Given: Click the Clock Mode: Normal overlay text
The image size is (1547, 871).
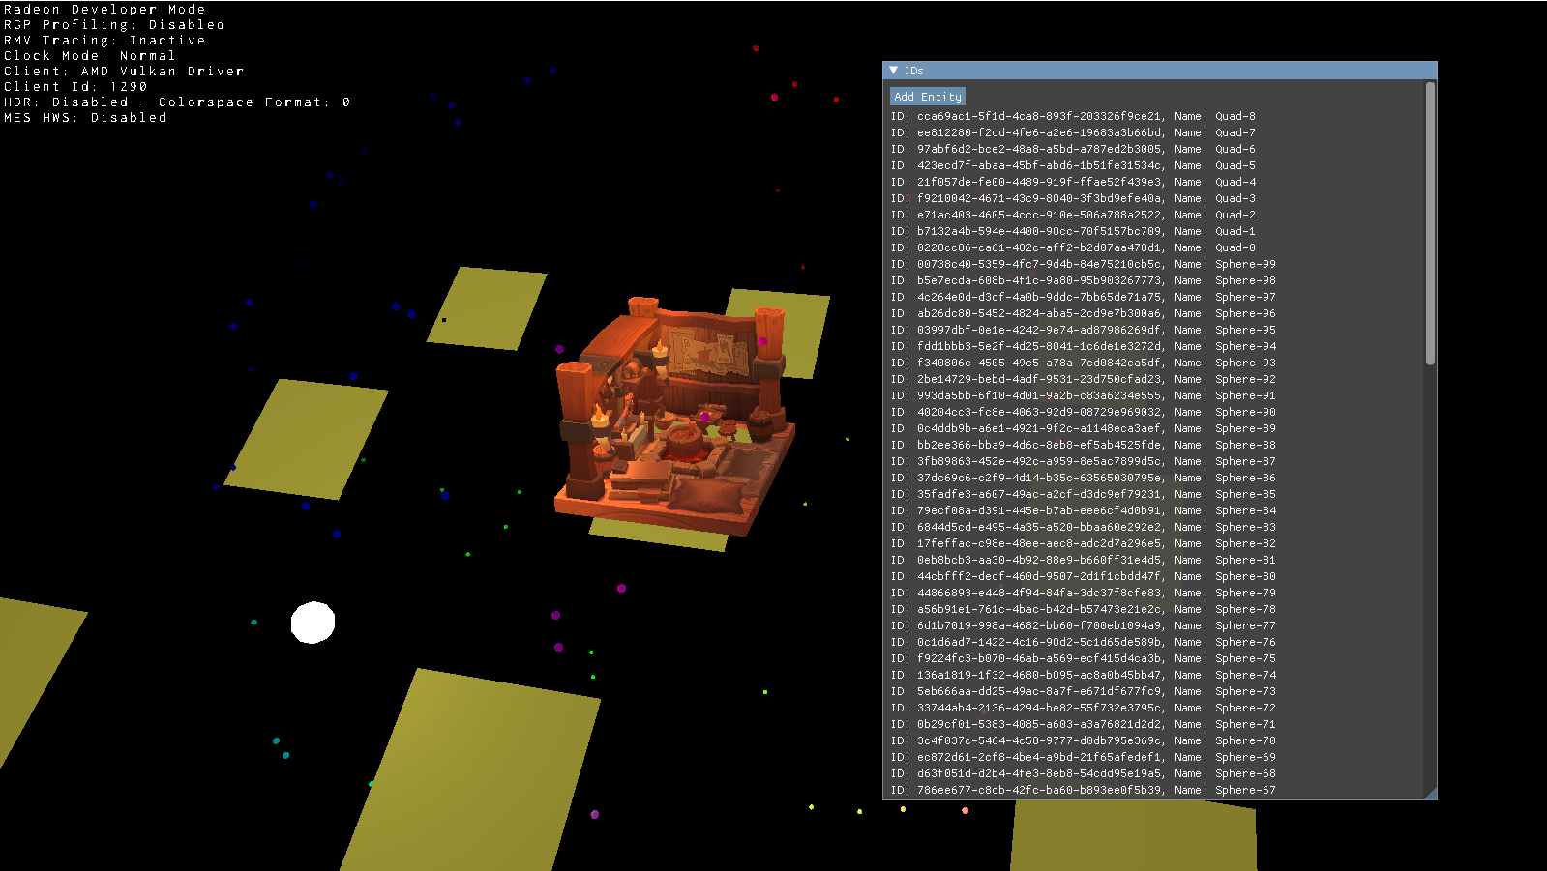Looking at the screenshot, I should 90,56.
